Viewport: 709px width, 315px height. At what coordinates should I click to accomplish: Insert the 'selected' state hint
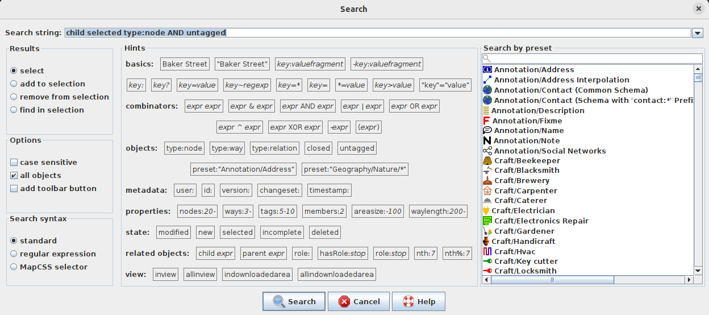pyautogui.click(x=237, y=232)
